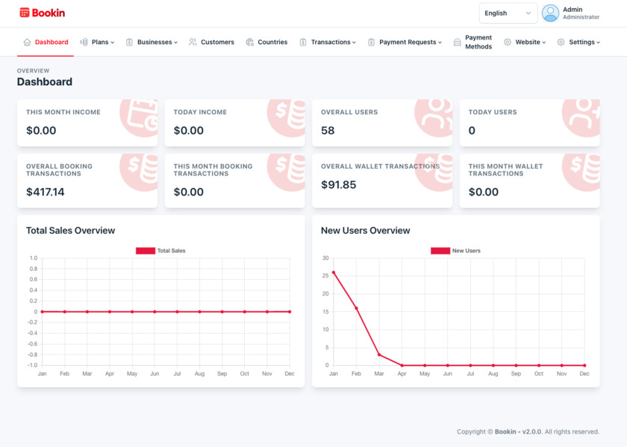This screenshot has height=447, width=627.
Task: Click the Website gear icon
Action: [x=508, y=42]
